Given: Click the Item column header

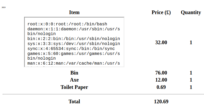Looking at the screenshot, I should [x=74, y=12].
